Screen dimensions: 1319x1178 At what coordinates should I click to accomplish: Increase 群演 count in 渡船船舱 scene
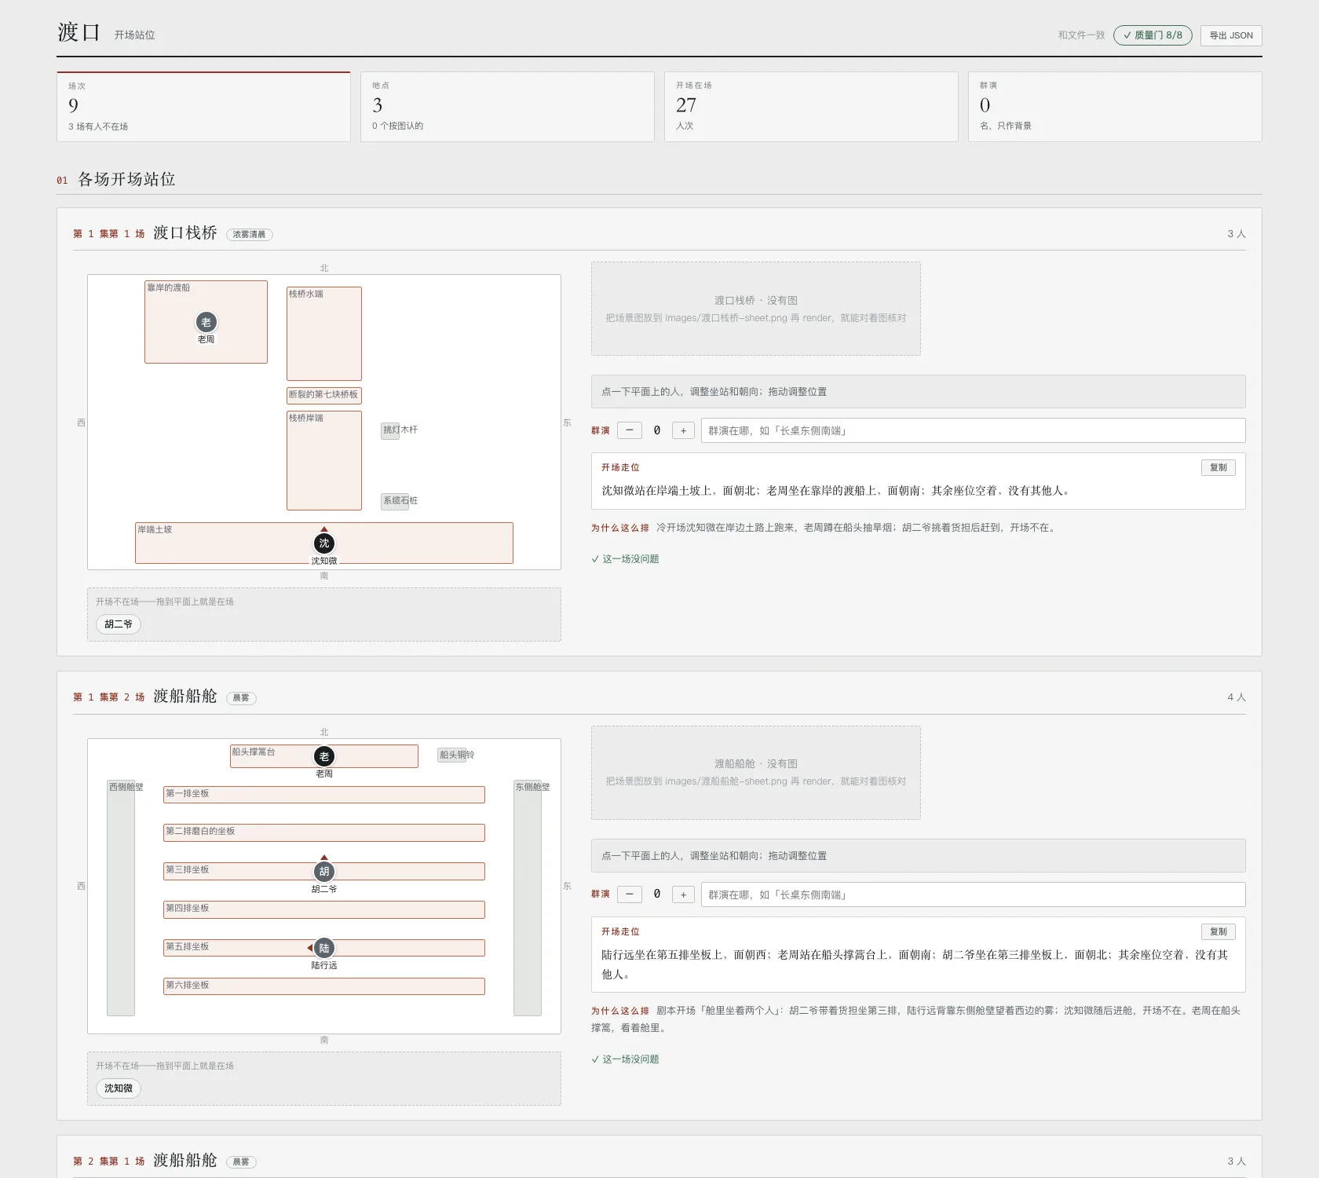pos(683,894)
